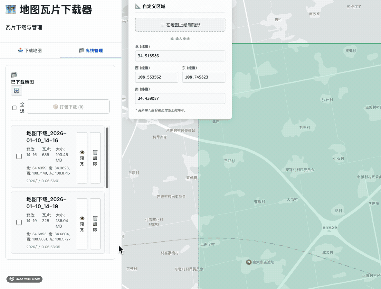The height and width of the screenshot is (289, 381).
Task: Click the 瓦片下载与管理 subtitle
Action: 24,27
